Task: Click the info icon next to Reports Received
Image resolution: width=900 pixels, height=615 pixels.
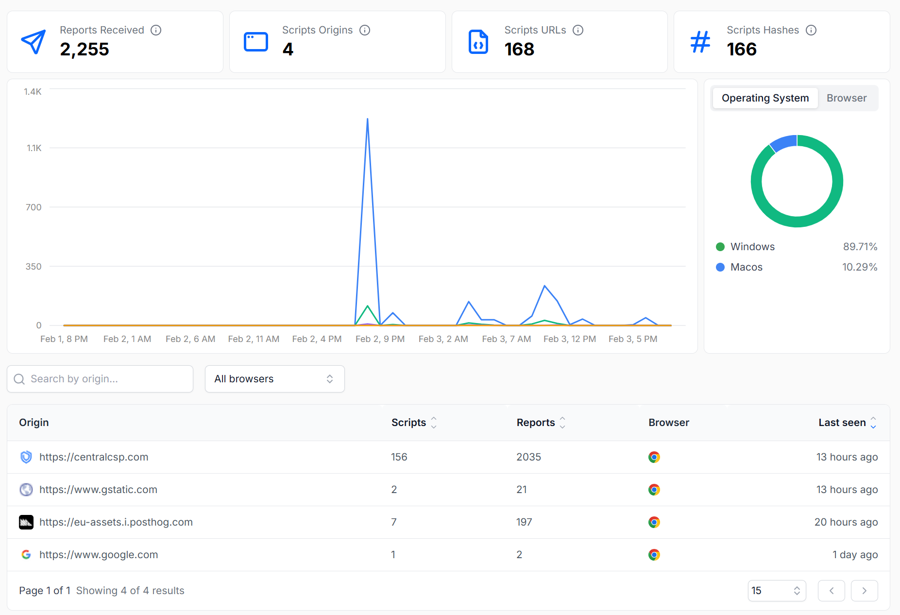Action: pos(156,30)
